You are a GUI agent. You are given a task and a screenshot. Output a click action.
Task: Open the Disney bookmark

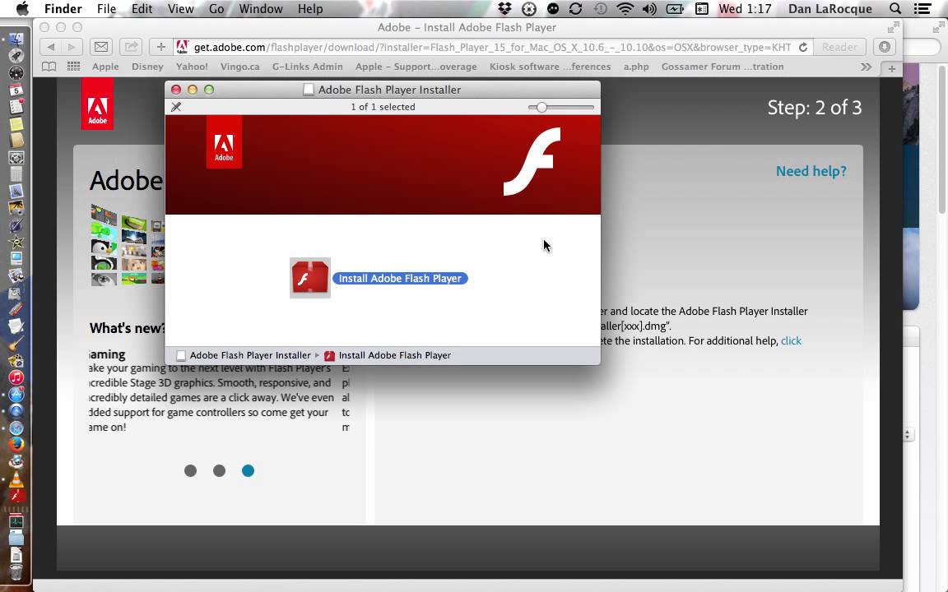click(x=147, y=67)
